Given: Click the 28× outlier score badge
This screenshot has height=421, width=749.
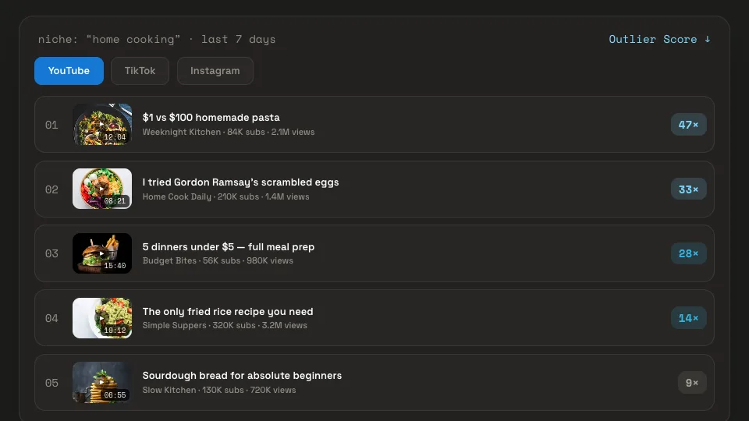Looking at the screenshot, I should [x=688, y=253].
